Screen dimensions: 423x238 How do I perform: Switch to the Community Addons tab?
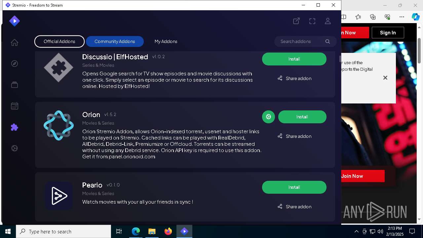[115, 41]
